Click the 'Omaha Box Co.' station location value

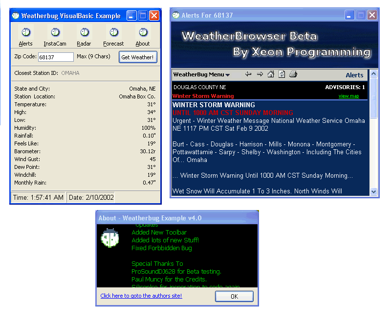pos(137,96)
